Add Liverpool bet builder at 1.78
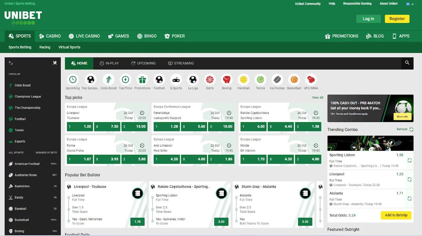The width and height of the screenshot is (422, 236). [137, 222]
